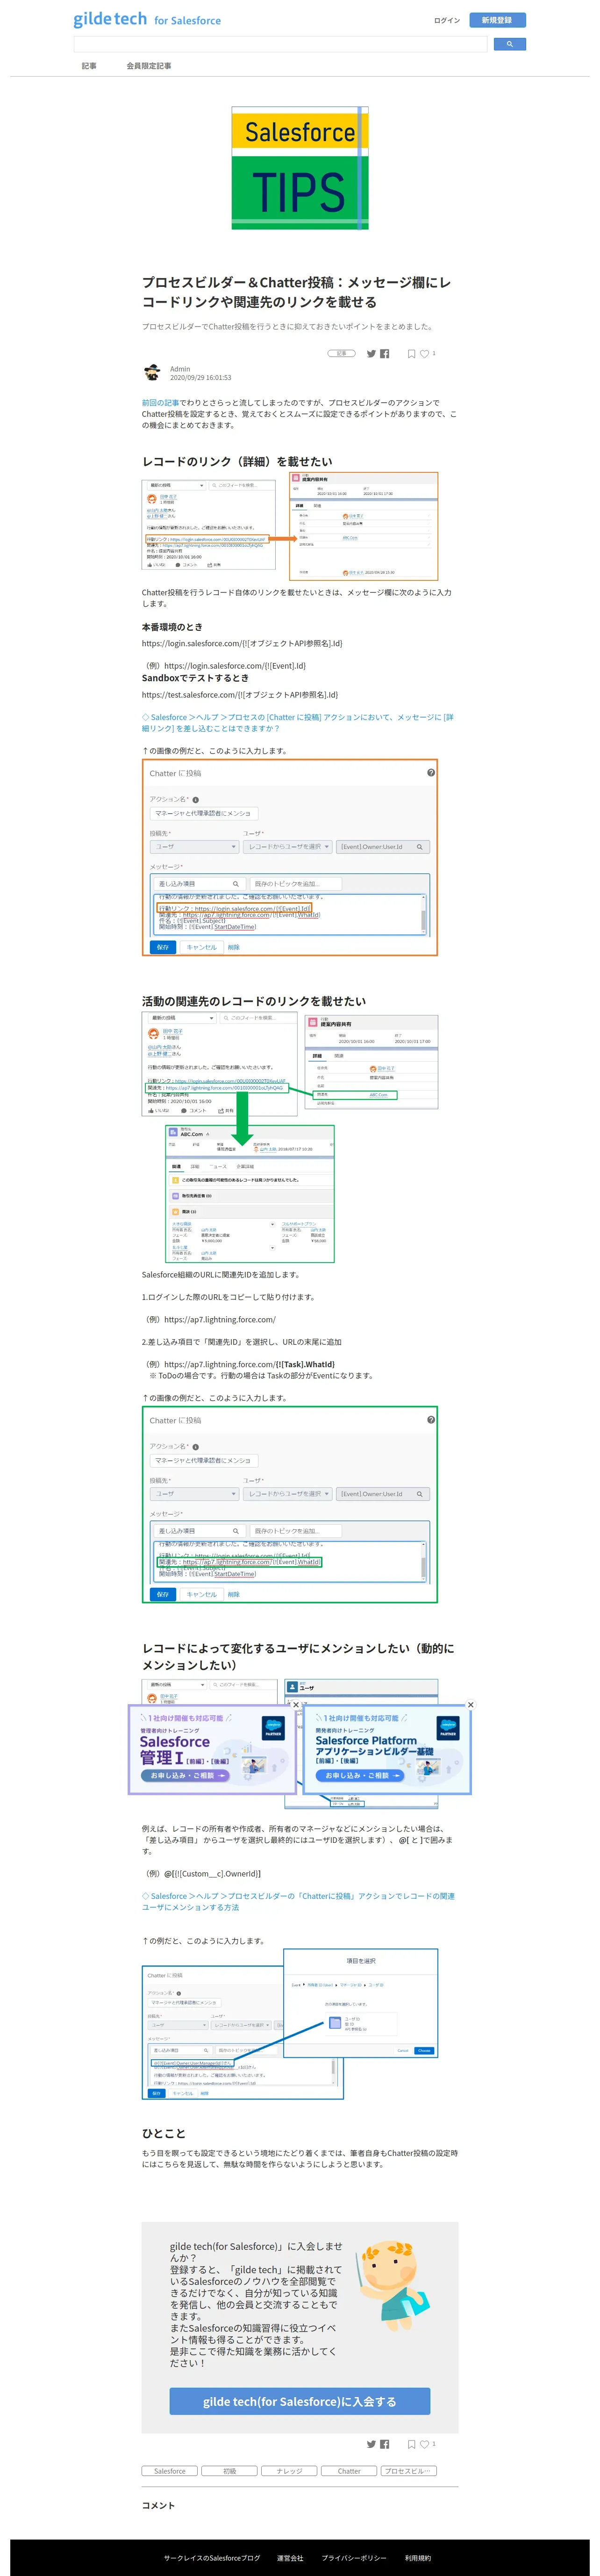
Task: Select the Salesforce tag
Action: [170, 2471]
